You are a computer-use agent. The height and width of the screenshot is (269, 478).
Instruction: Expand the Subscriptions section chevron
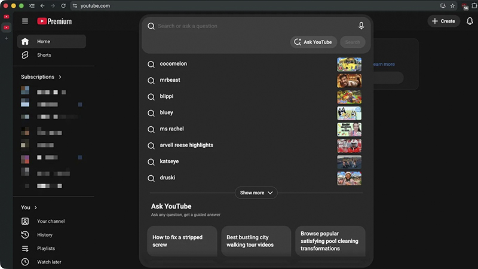(60, 77)
